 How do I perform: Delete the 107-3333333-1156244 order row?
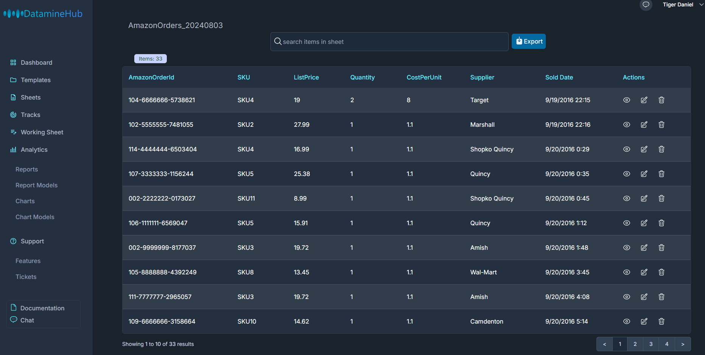tap(662, 174)
